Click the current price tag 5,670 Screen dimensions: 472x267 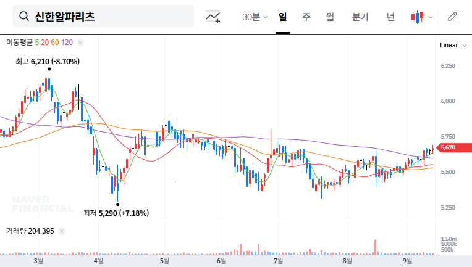coord(454,147)
